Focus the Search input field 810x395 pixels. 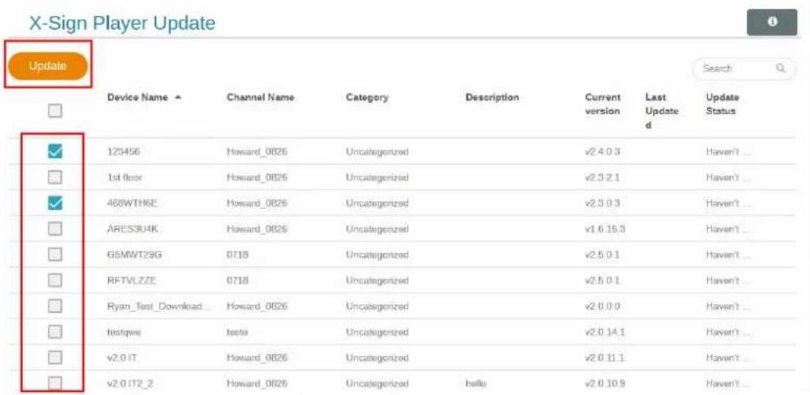[x=744, y=69]
